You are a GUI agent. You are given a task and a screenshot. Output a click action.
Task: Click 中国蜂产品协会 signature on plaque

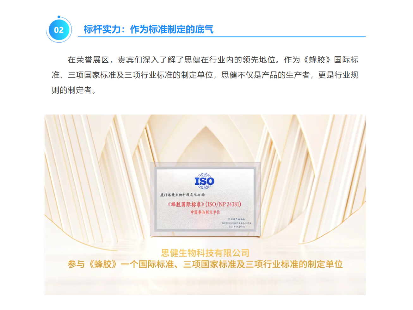(x=237, y=219)
